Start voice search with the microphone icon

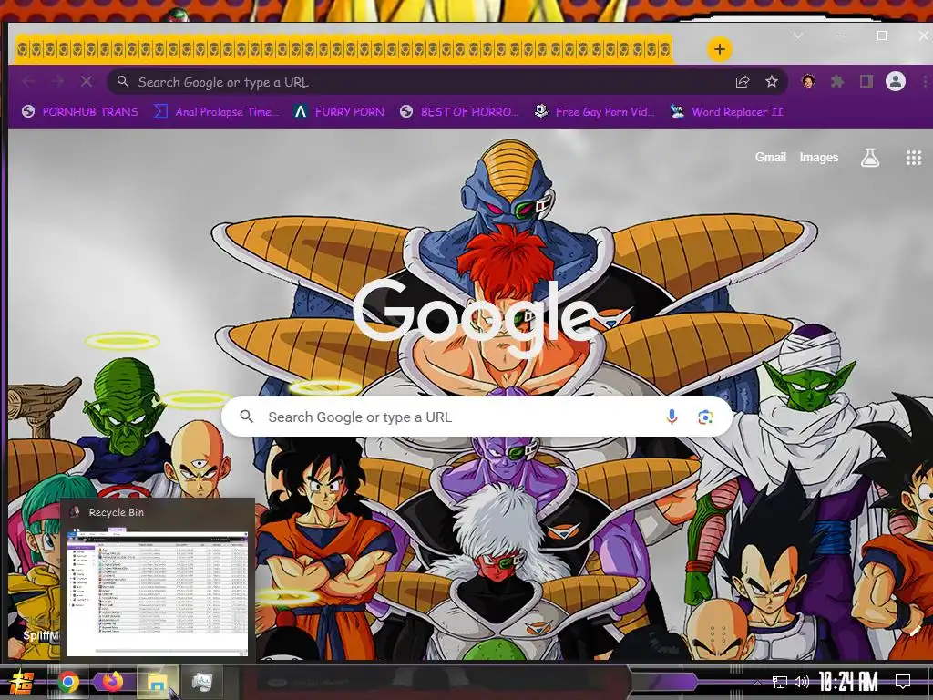[x=672, y=417]
